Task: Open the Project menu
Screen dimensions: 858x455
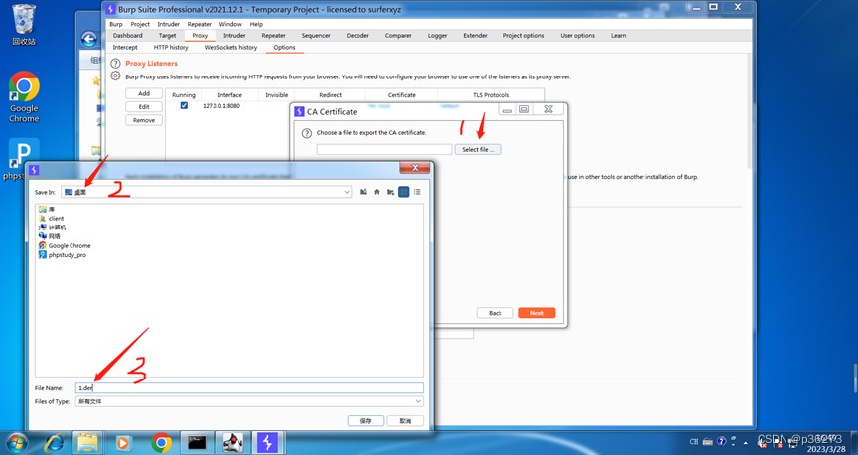Action: pos(140,24)
